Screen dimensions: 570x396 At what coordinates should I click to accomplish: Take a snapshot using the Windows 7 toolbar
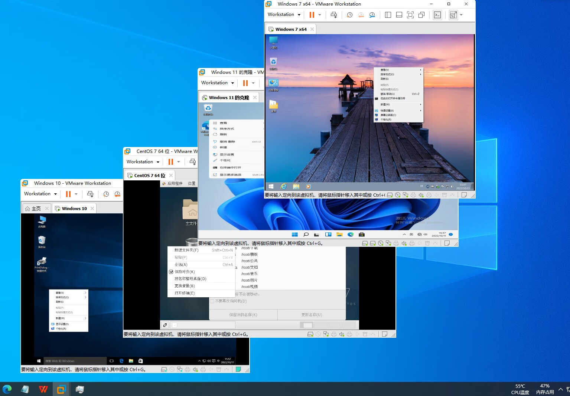[x=349, y=15]
